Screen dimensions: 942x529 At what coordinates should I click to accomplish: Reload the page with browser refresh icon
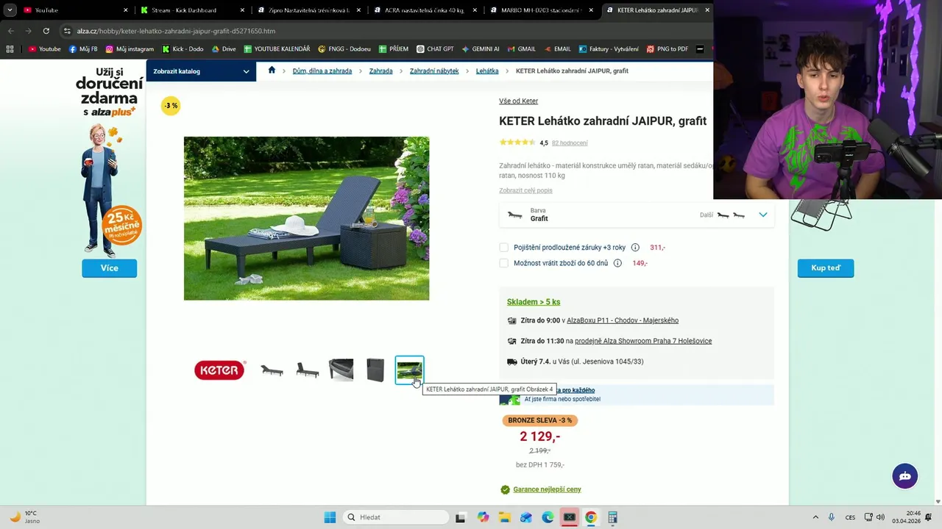click(x=46, y=31)
